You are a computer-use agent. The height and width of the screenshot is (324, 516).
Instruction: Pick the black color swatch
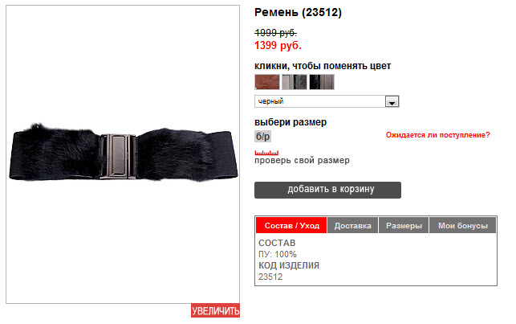[x=322, y=82]
